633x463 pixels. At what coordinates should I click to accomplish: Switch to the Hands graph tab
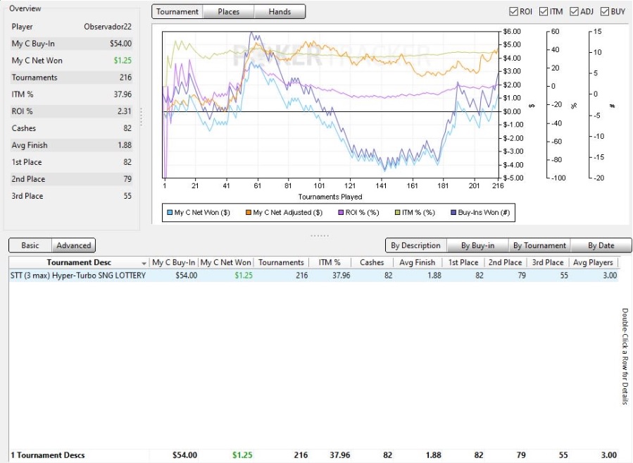click(280, 12)
